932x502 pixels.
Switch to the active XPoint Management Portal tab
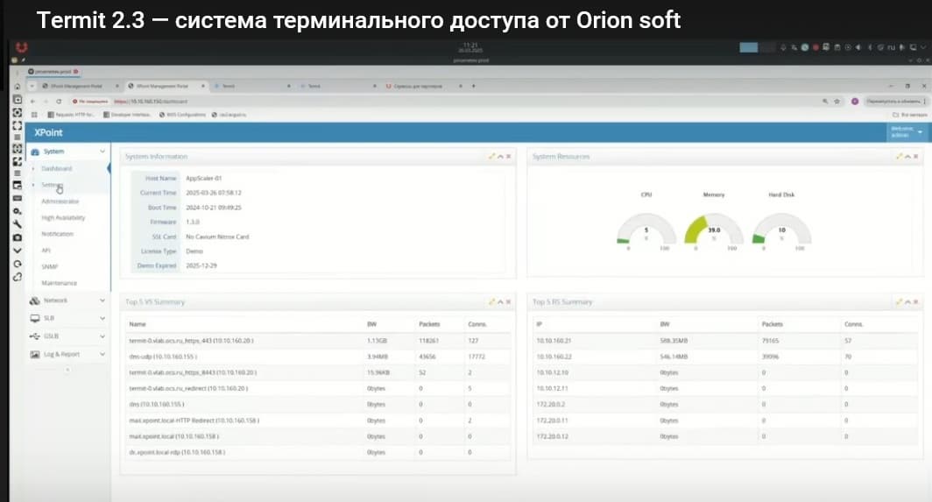(x=166, y=86)
